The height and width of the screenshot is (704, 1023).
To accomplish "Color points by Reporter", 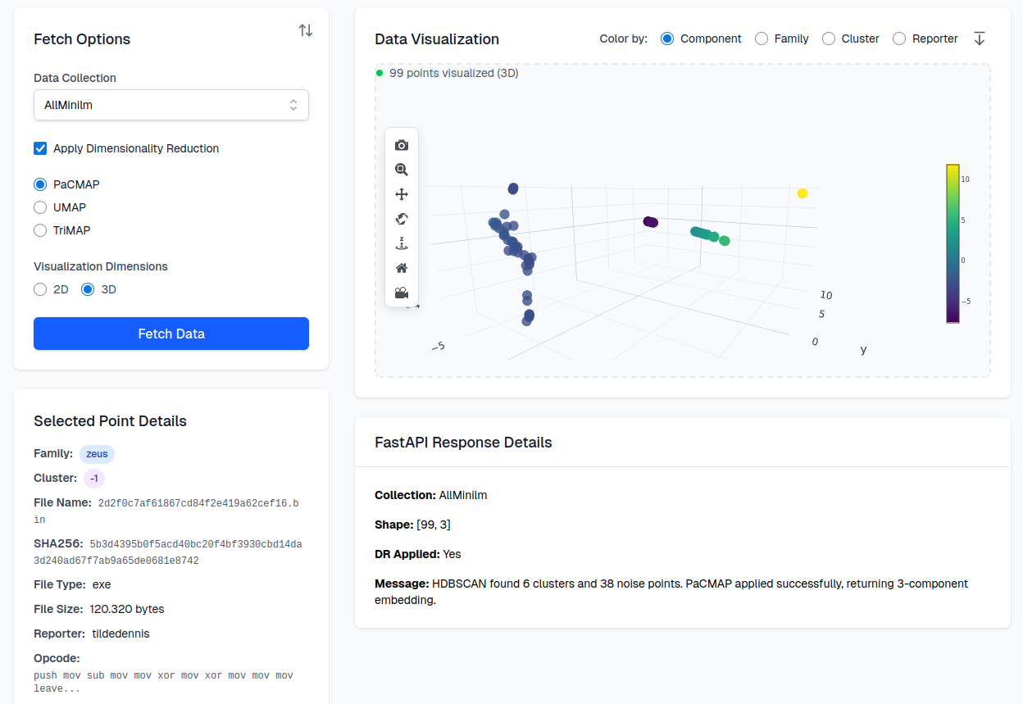I will (899, 39).
